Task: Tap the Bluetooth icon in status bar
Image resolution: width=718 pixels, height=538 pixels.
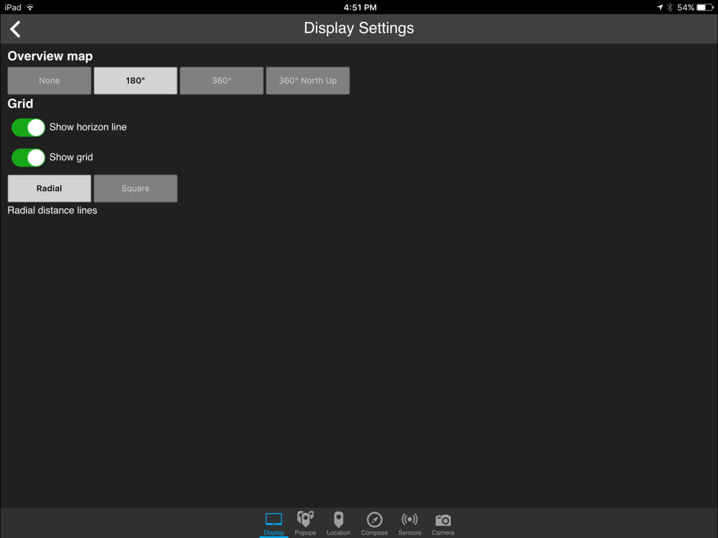Action: pos(670,7)
